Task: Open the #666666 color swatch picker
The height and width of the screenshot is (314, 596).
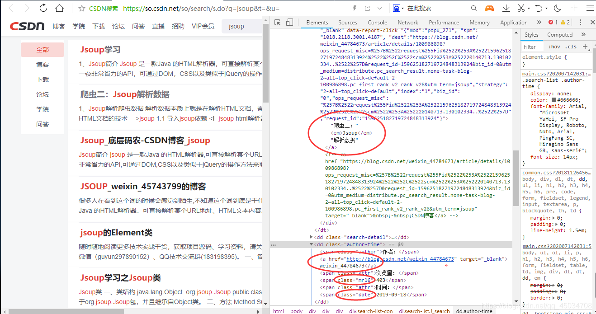Action: [554, 100]
